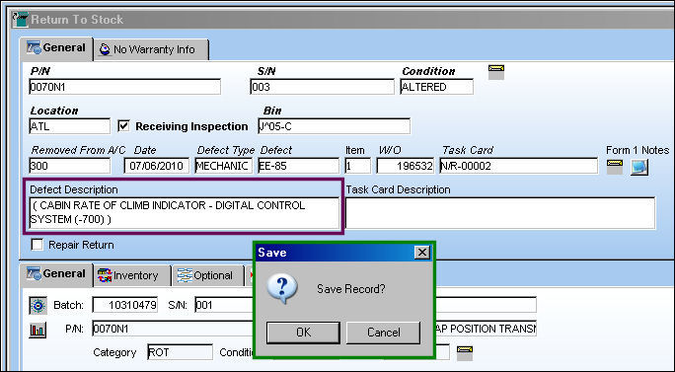Click the Return To Stock title bar icon
This screenshot has width=675, height=372.
[20, 20]
